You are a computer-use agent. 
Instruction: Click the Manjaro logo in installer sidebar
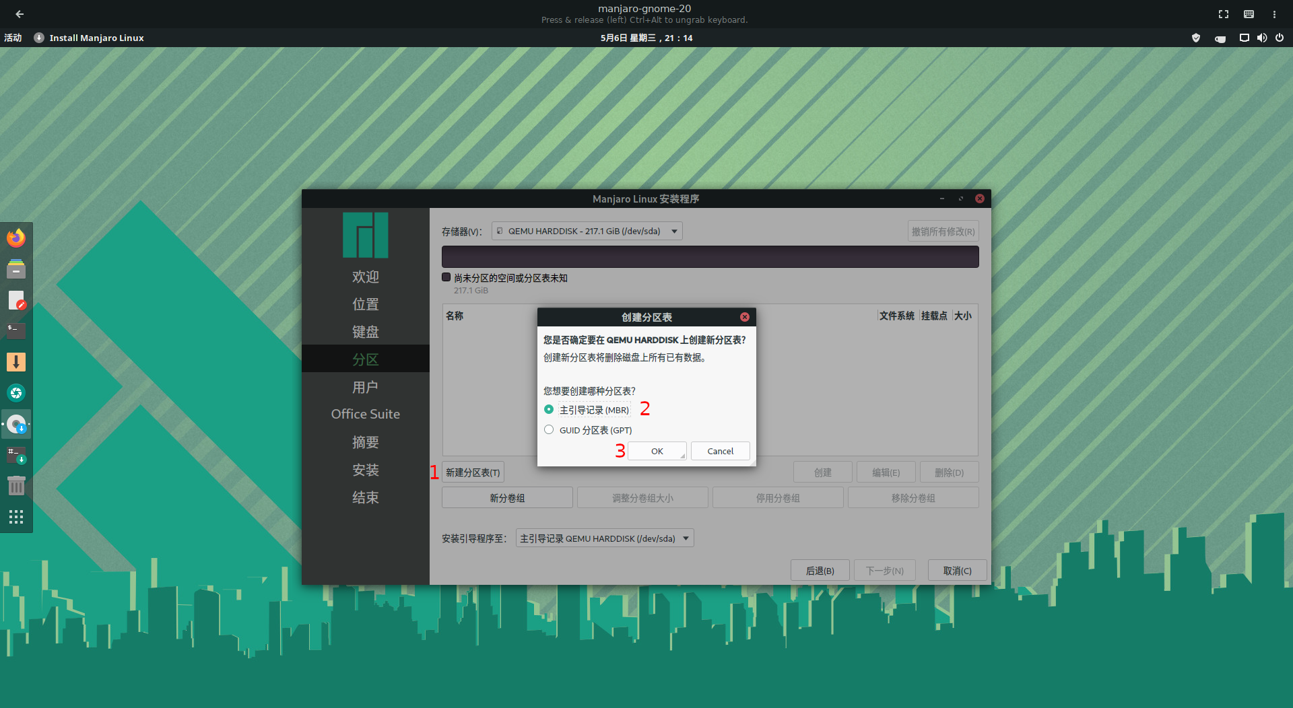pyautogui.click(x=366, y=235)
